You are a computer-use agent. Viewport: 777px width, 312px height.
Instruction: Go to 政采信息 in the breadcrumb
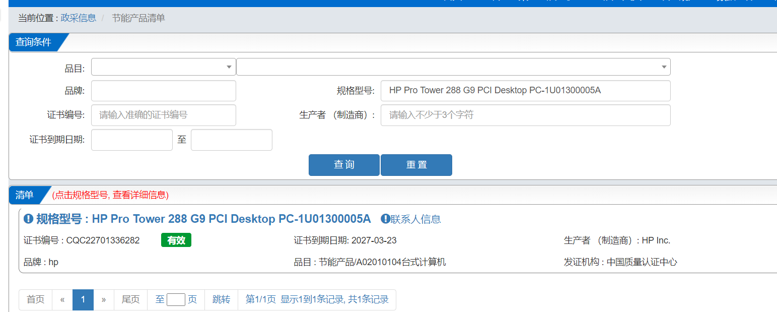[79, 18]
